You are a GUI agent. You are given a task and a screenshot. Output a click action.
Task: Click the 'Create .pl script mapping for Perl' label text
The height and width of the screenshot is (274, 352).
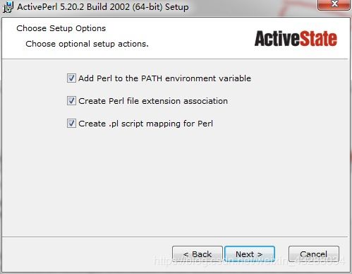(x=146, y=124)
